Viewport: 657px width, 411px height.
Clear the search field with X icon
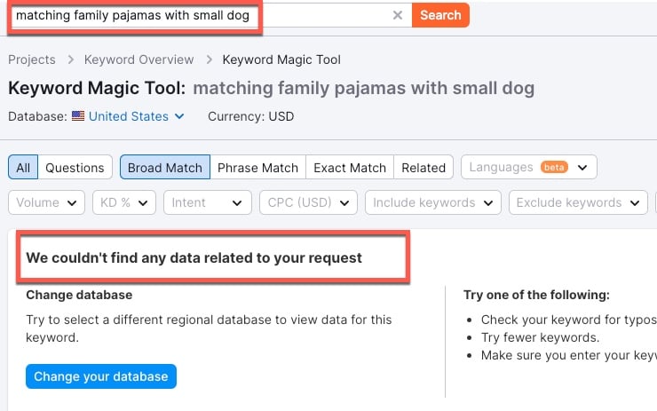coord(397,15)
